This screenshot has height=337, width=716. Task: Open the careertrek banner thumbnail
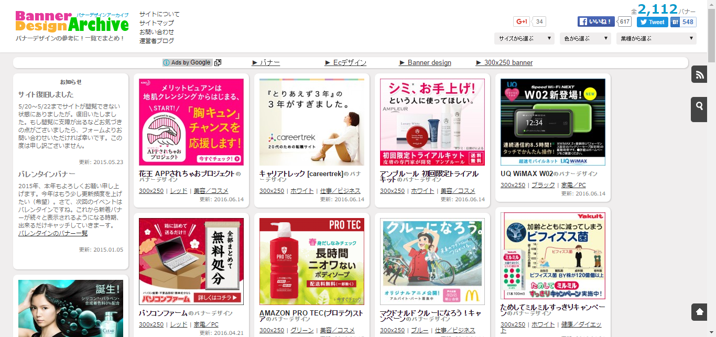pyautogui.click(x=312, y=122)
